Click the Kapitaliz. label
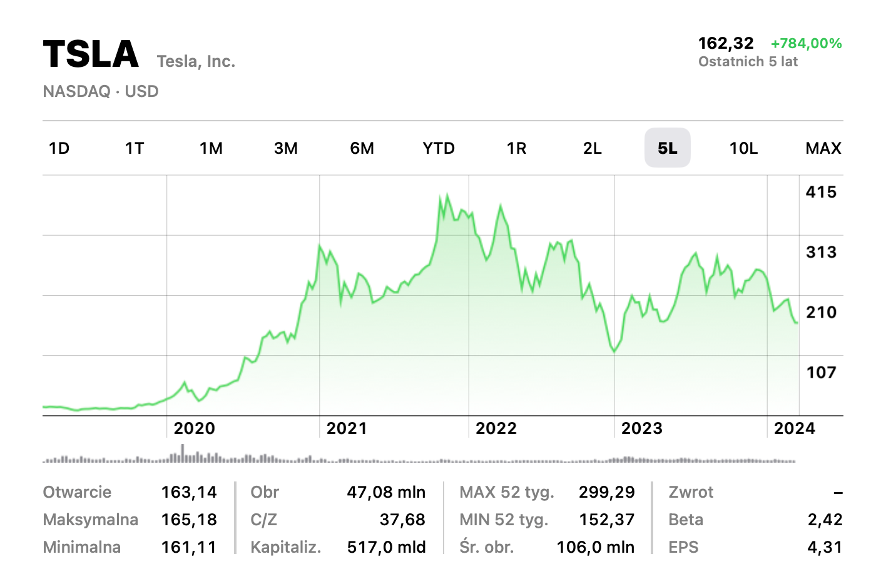 coord(286,547)
